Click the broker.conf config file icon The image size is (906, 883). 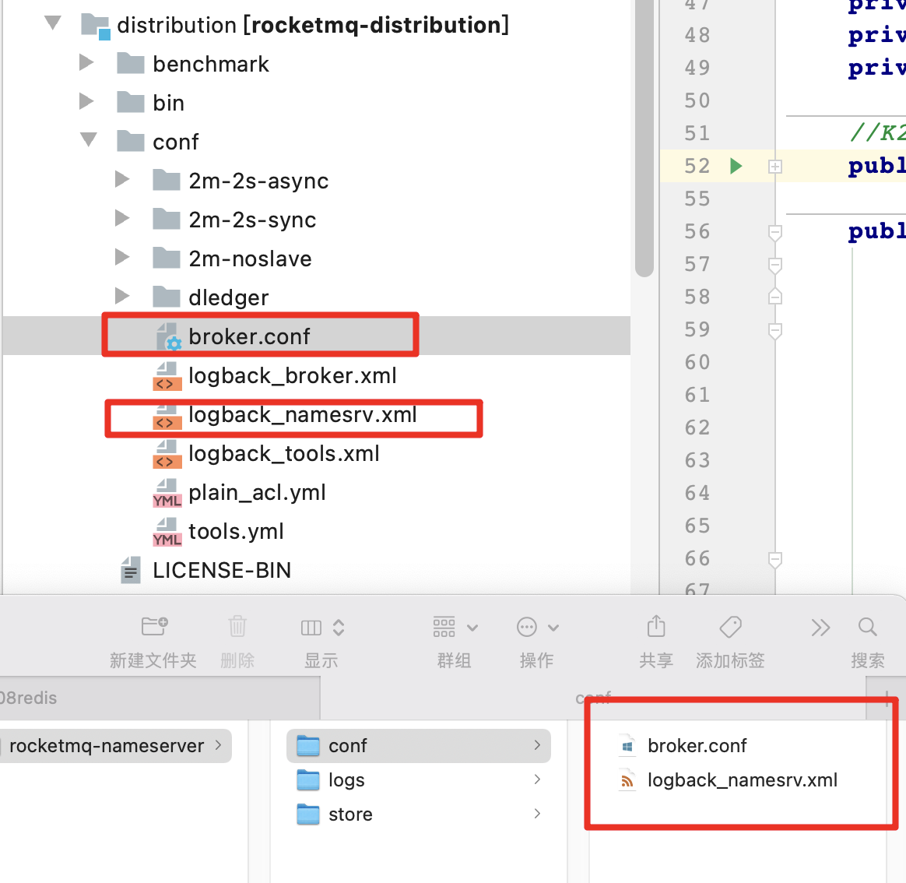pyautogui.click(x=168, y=336)
